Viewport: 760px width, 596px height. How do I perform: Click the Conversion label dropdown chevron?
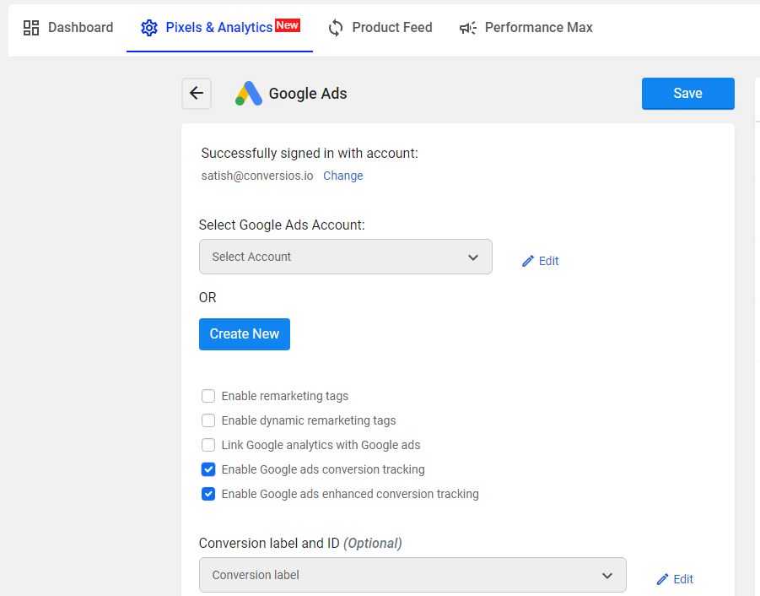tap(607, 576)
